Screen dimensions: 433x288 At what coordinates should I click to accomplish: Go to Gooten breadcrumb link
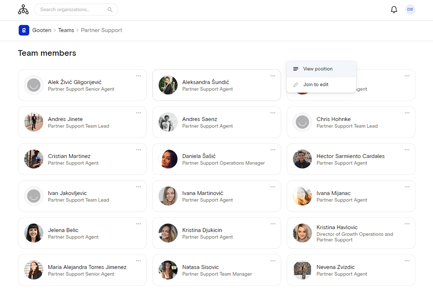pyautogui.click(x=41, y=30)
